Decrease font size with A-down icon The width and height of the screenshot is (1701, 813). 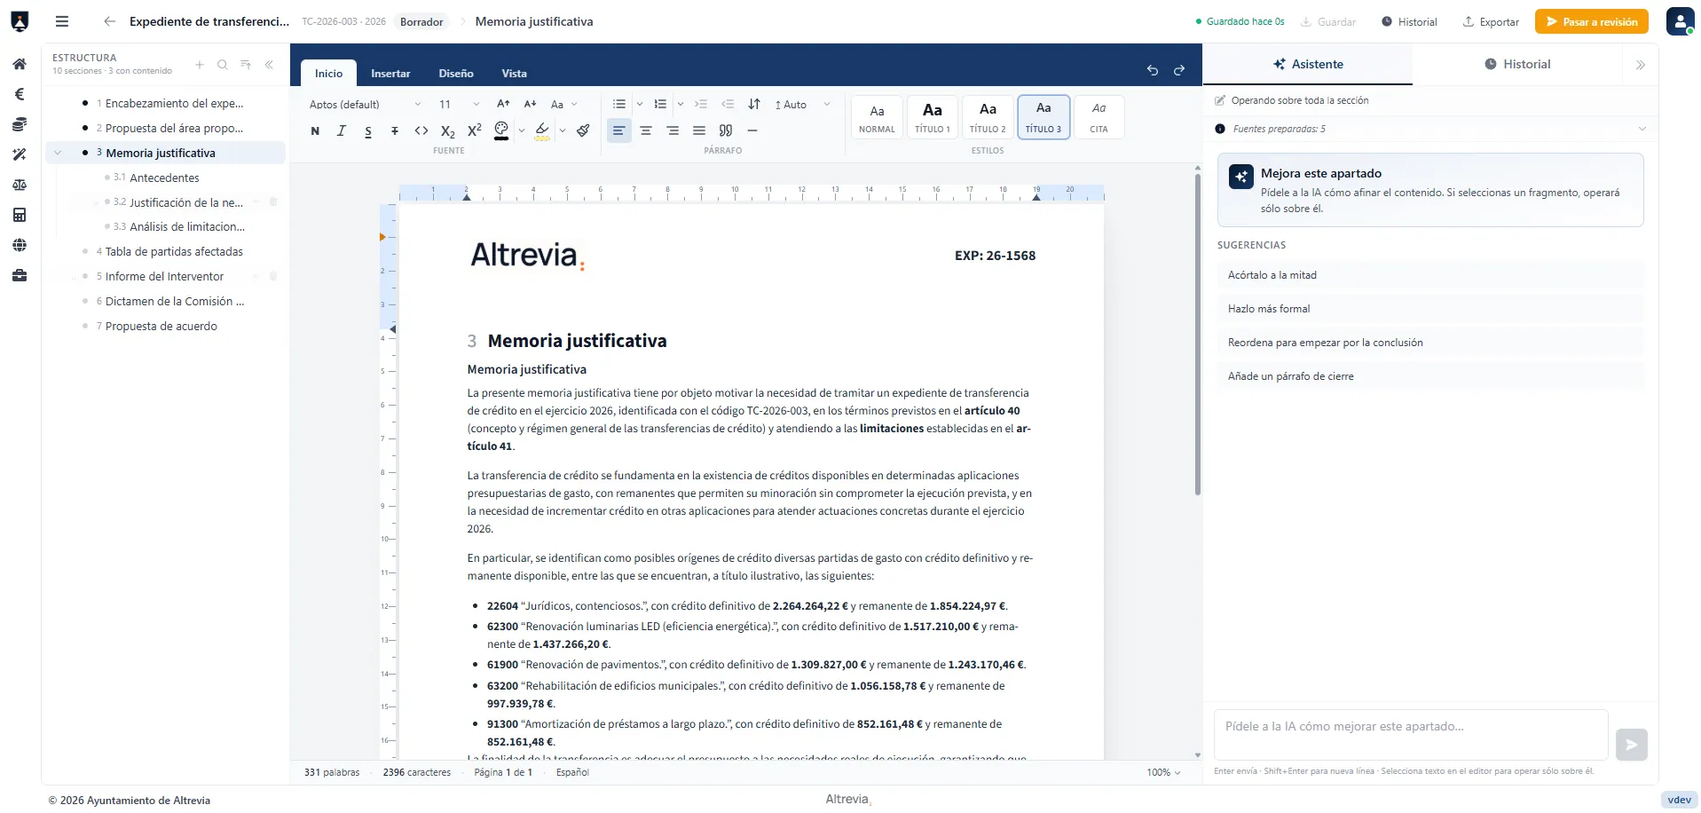[x=530, y=104]
